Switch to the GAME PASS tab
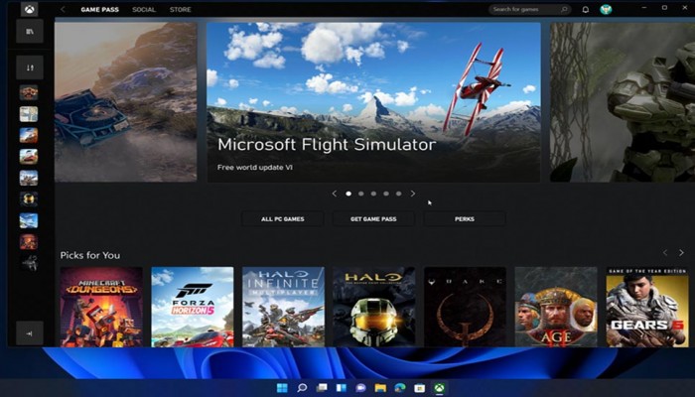This screenshot has height=397, width=695. [99, 9]
